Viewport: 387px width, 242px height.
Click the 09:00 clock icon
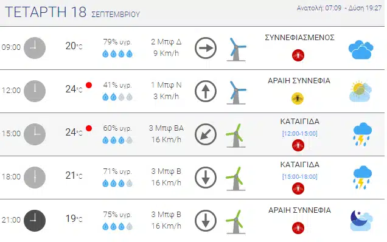coord(35,48)
